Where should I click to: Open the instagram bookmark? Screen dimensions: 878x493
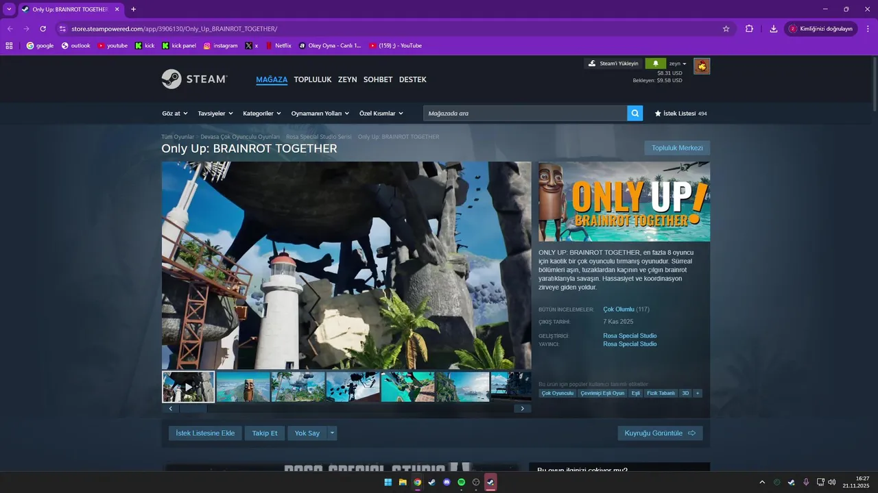tap(220, 46)
